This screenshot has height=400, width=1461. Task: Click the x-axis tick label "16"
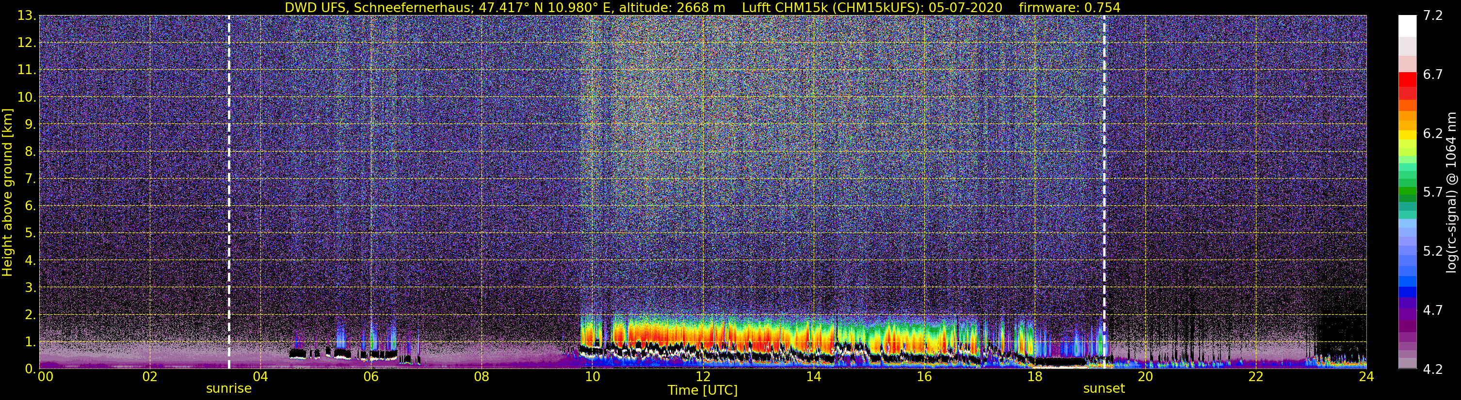(x=924, y=377)
